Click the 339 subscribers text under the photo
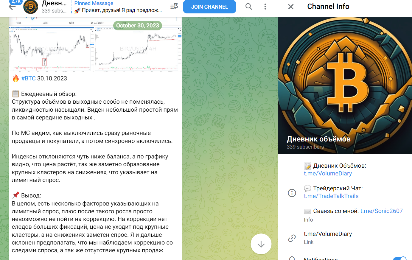The height and width of the screenshot is (260, 412). click(305, 147)
